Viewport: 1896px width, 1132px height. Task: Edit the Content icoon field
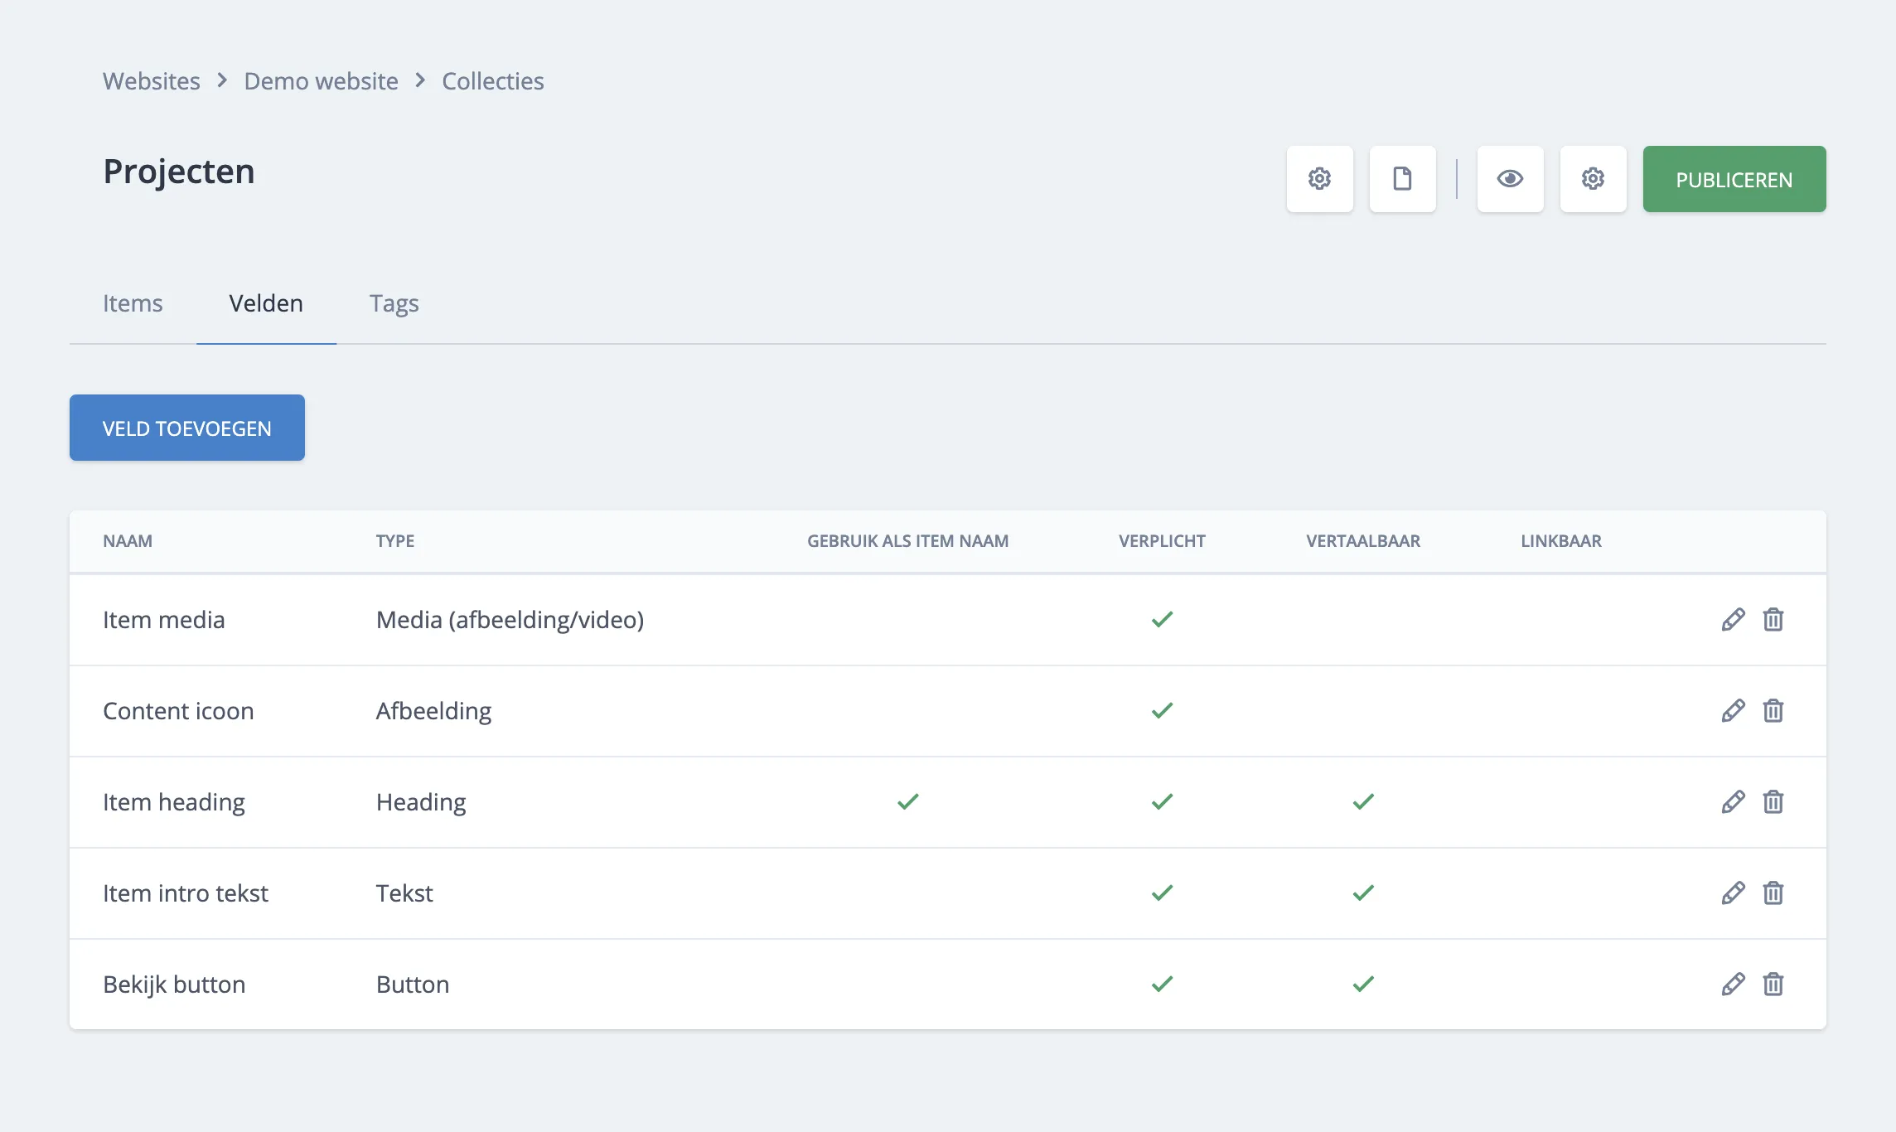point(1733,711)
